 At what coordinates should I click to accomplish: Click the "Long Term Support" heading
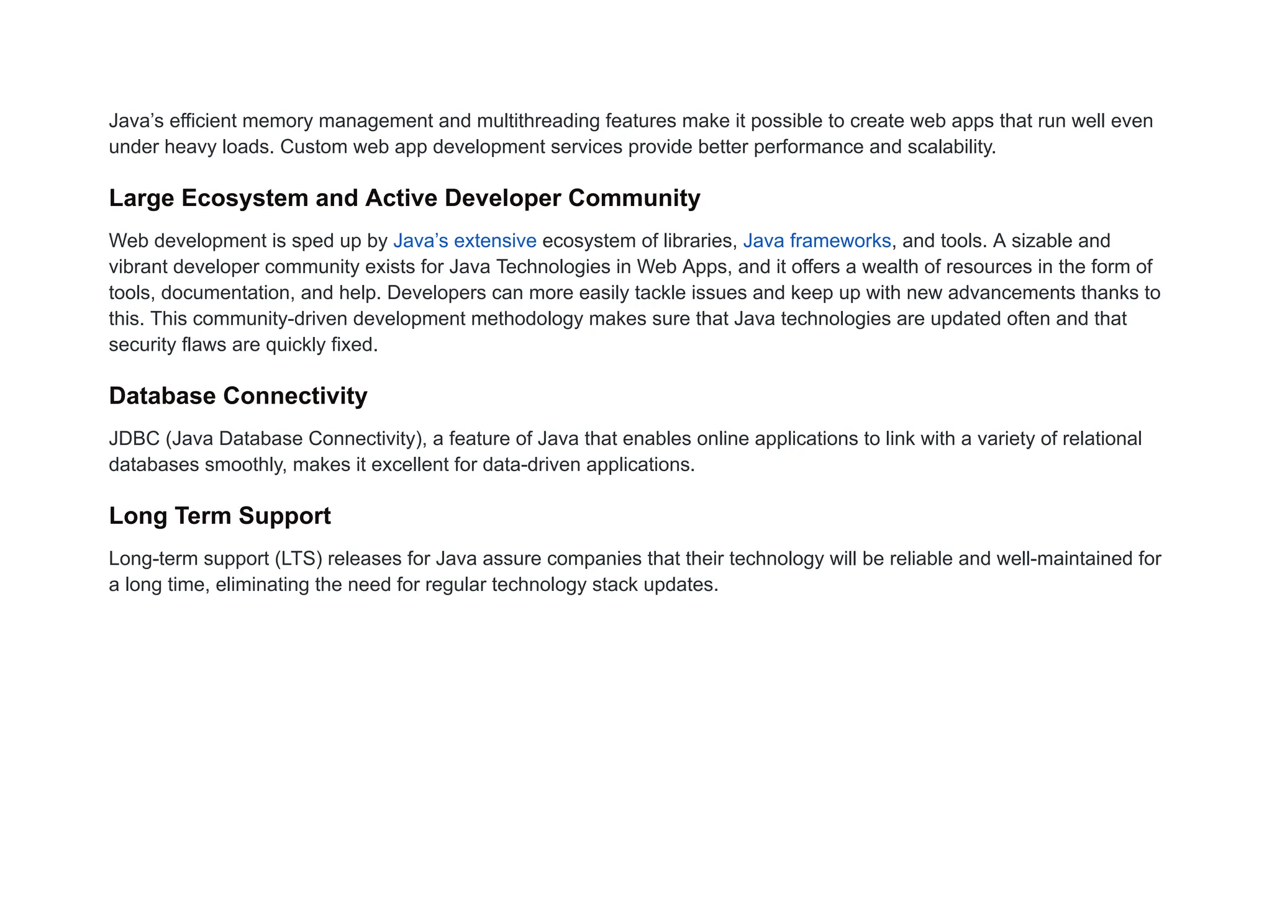(220, 516)
